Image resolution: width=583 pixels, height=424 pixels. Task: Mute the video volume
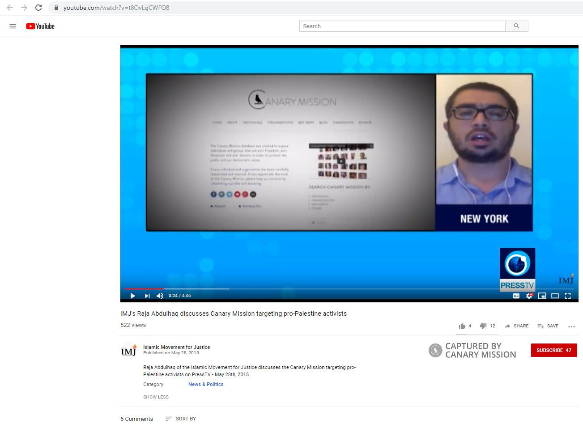click(x=160, y=296)
